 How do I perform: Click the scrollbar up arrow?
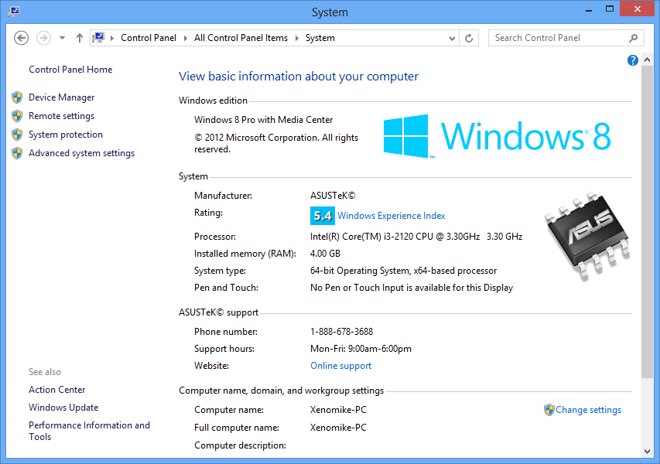(648, 60)
